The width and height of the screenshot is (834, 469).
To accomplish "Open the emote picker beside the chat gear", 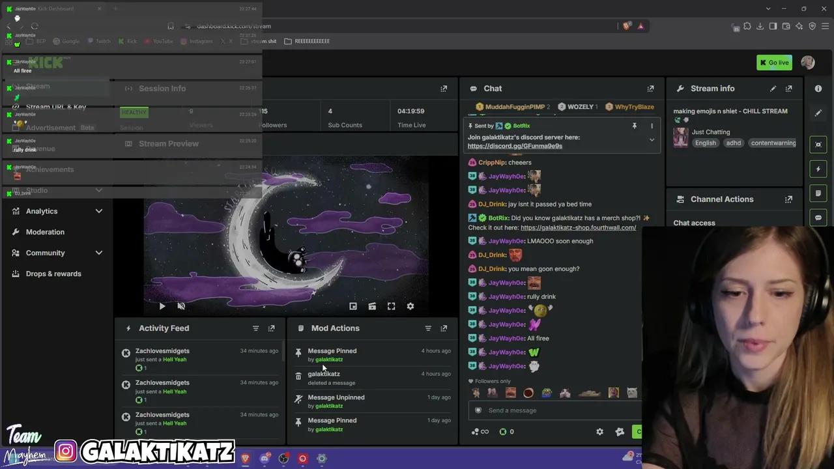I will 620,432.
